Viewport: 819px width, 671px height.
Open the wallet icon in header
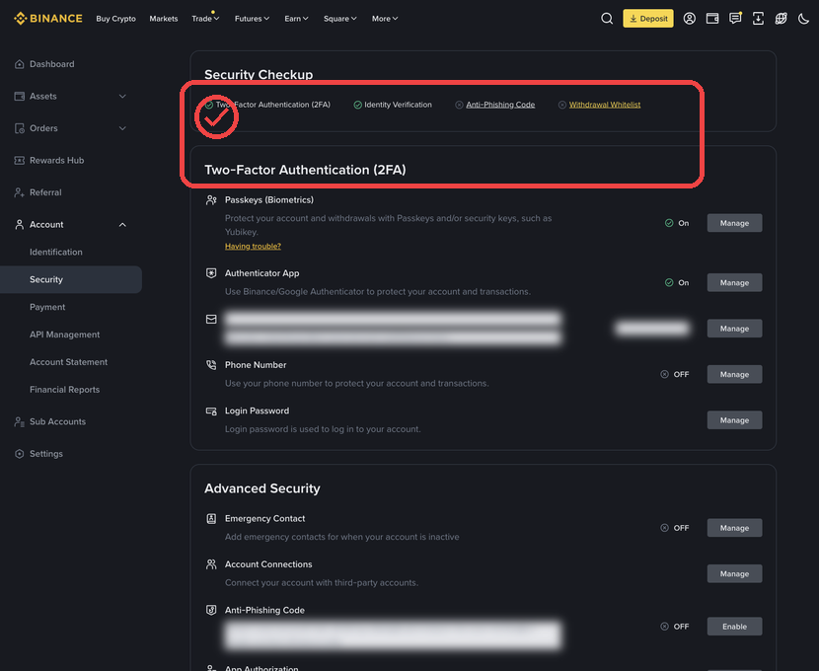click(x=711, y=19)
